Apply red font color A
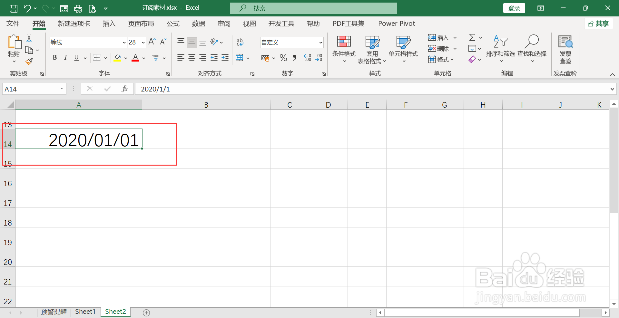This screenshot has width=619, height=318. (135, 58)
